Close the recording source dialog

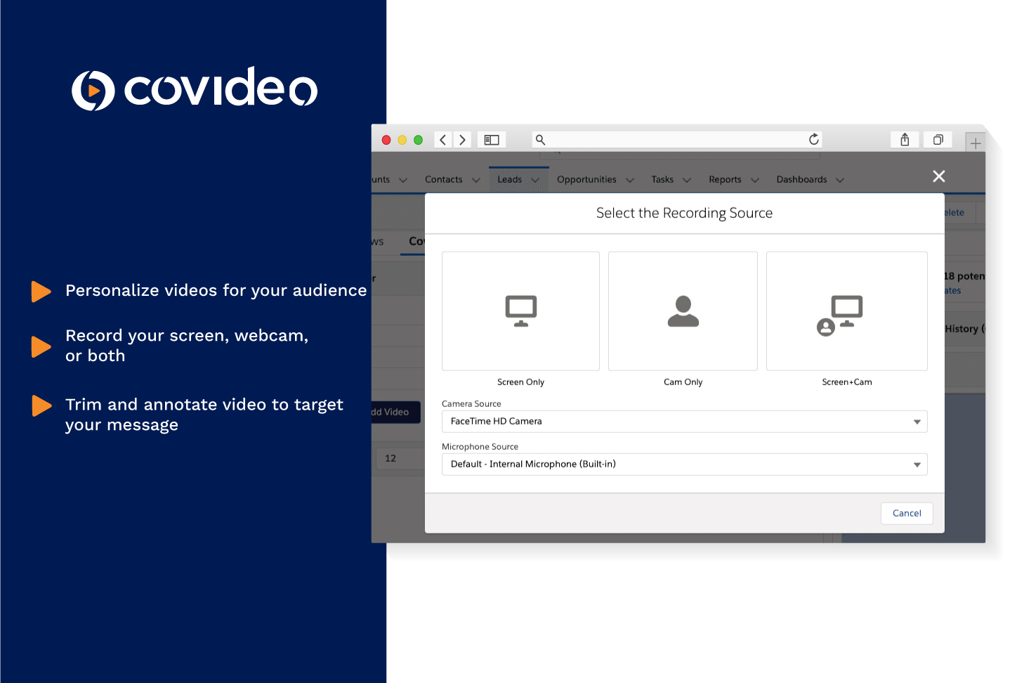938,176
